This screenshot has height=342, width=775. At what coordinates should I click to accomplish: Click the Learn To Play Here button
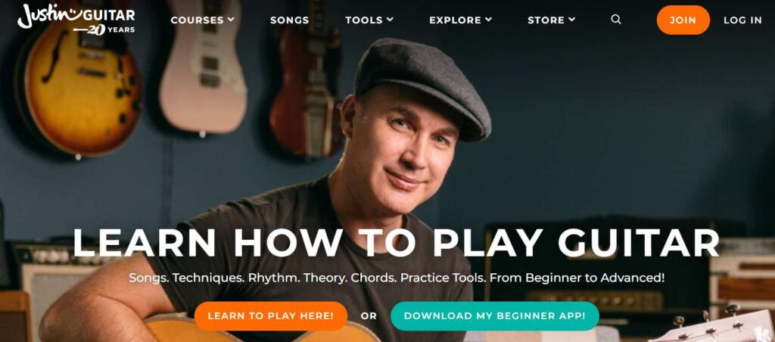pos(271,316)
